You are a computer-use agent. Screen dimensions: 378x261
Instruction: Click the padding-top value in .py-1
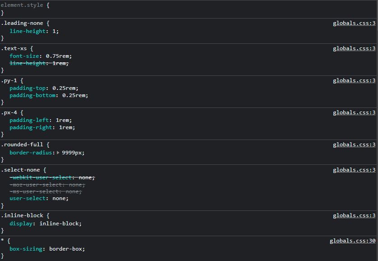click(65, 88)
